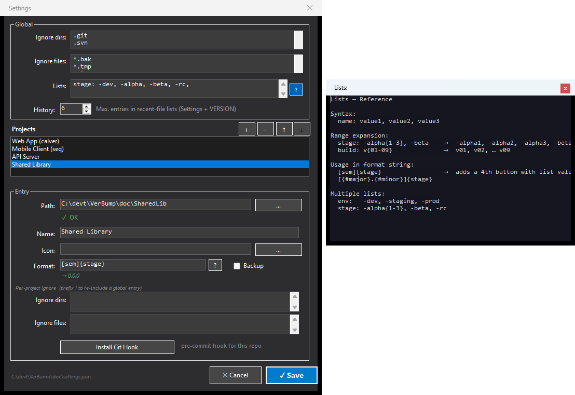Click the Lists popup title bar label
575x395 pixels.
click(340, 88)
